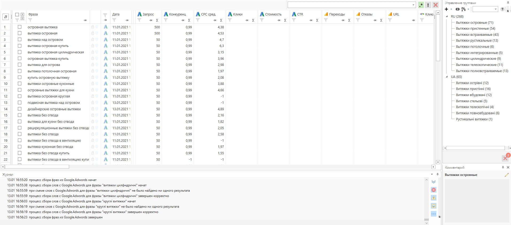
Task: Filter the Запрос column
Action: point(139,20)
